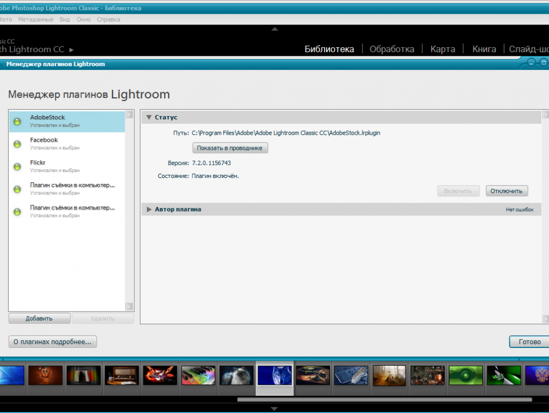Open the Окно menu
Screen dimensions: 549x413
coord(84,20)
